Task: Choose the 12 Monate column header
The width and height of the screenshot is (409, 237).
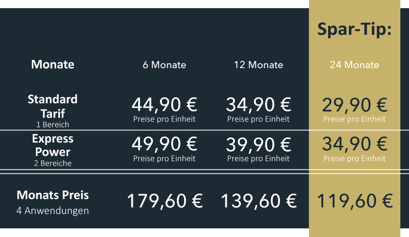Action: [258, 64]
